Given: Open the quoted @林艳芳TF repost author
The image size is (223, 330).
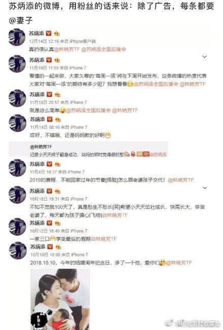Looking at the screenshot, I should (41, 146).
